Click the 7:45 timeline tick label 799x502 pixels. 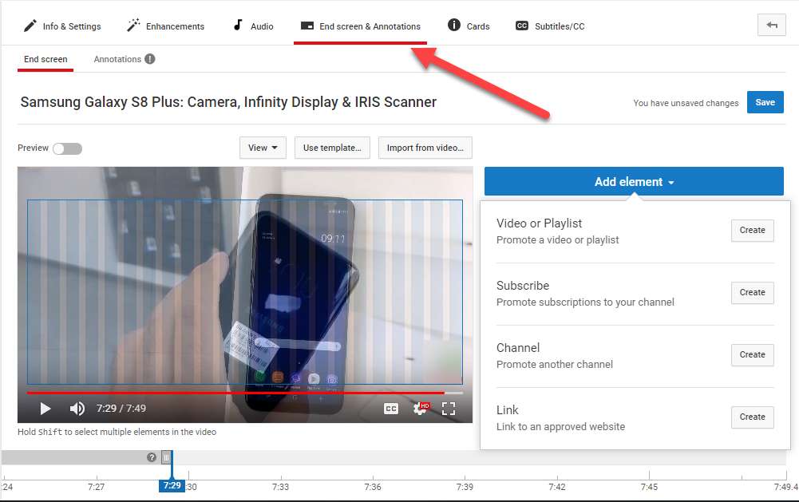tap(649, 487)
